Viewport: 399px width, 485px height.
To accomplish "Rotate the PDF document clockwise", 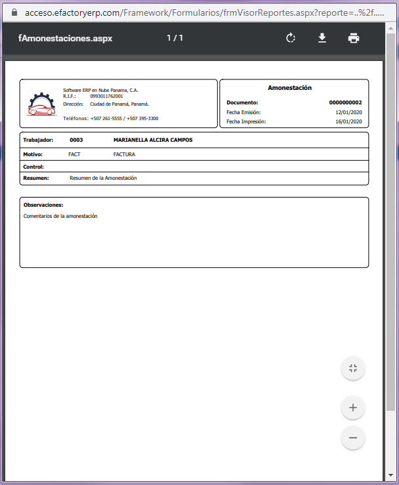I will point(291,38).
